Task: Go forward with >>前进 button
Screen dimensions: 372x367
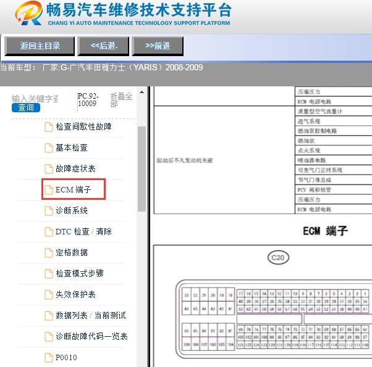Action: click(x=158, y=46)
